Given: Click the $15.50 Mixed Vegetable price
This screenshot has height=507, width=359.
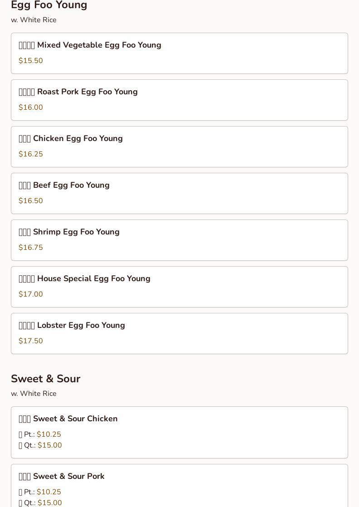Looking at the screenshot, I should [31, 61].
